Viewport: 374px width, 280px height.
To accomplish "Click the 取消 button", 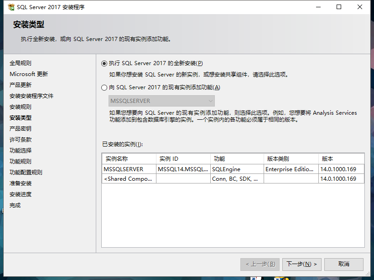I will [x=343, y=264].
